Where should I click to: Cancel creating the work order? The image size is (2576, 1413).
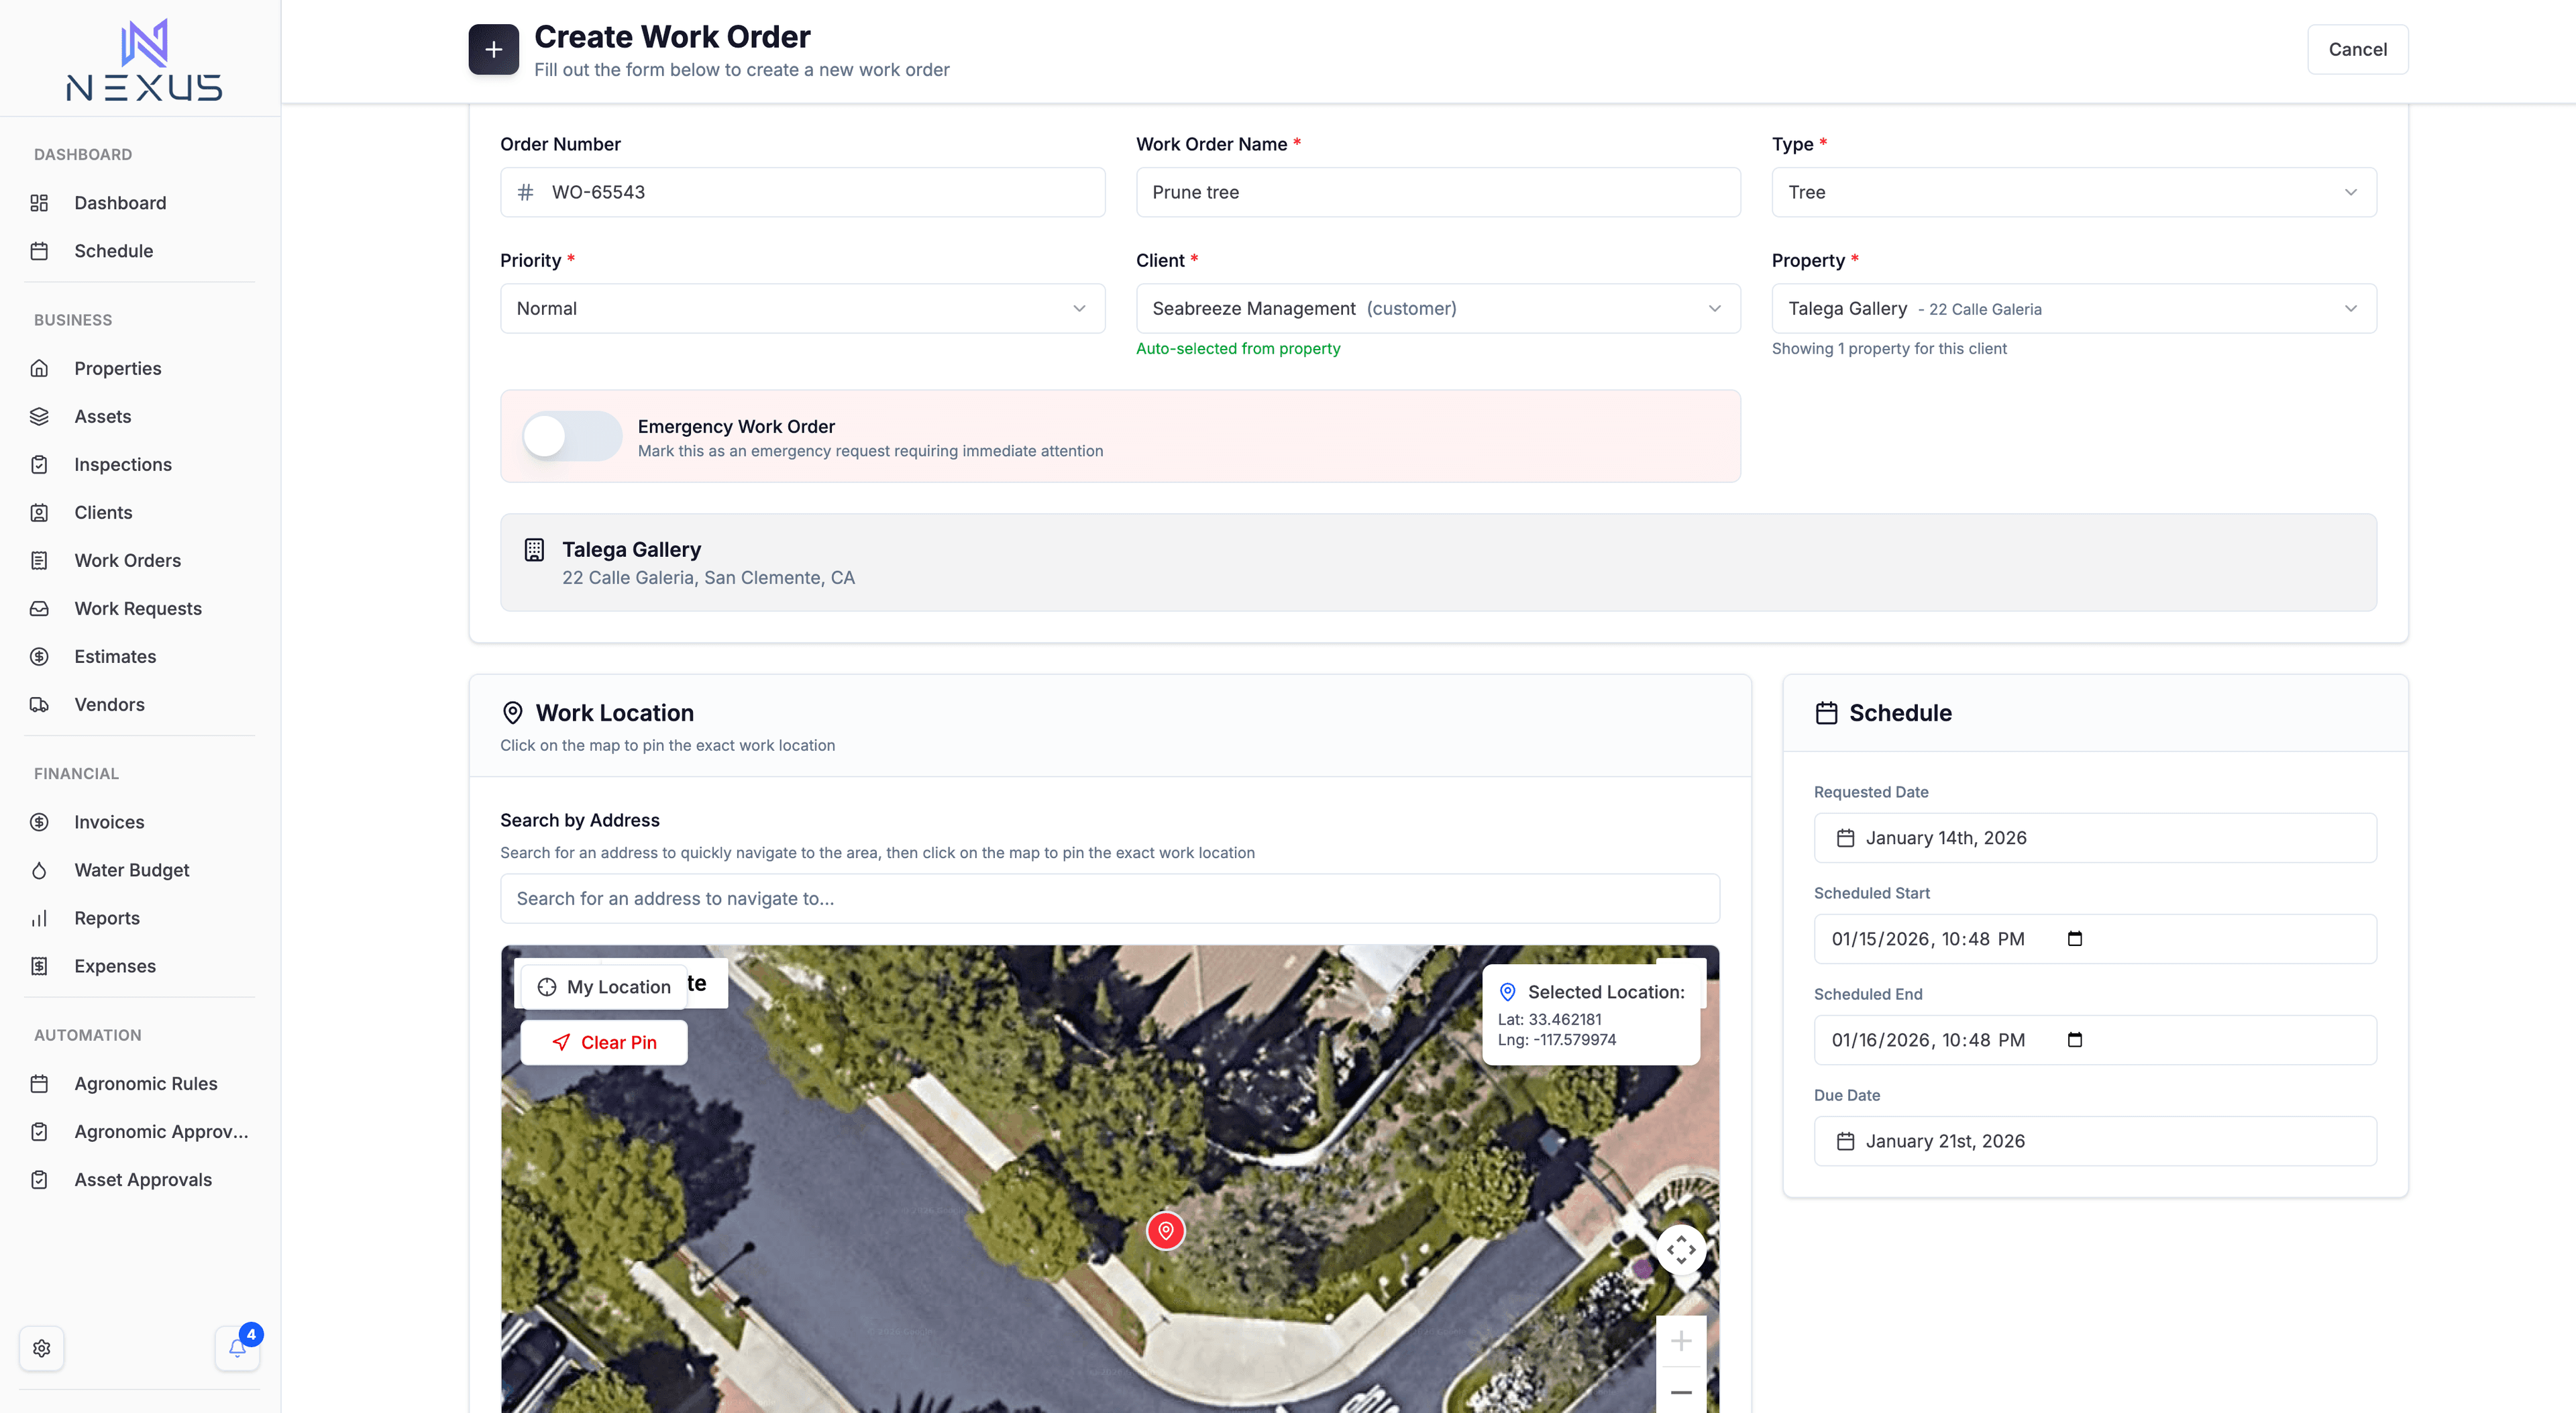coord(2357,48)
